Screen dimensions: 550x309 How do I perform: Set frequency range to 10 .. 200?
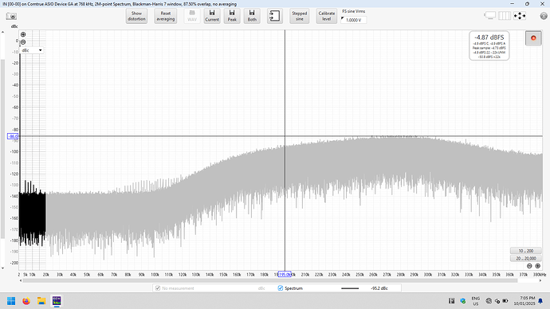tap(526, 251)
